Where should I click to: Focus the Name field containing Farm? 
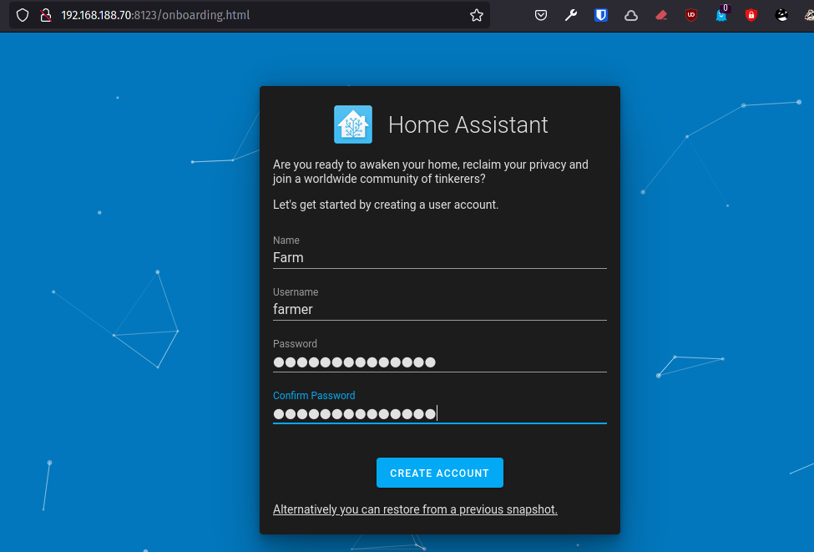coord(439,257)
